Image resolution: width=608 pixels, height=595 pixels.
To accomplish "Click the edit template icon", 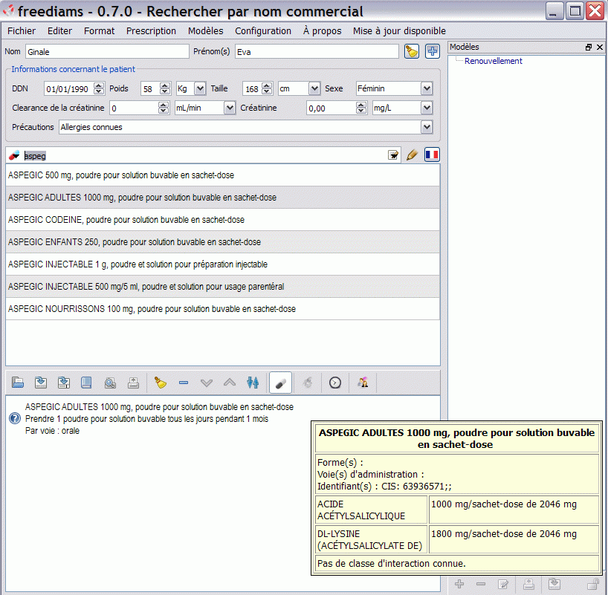I will (x=503, y=584).
